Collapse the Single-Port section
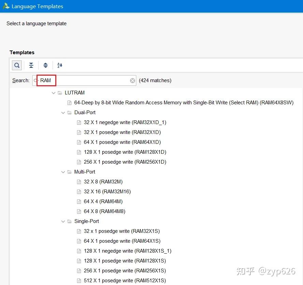 (x=63, y=221)
